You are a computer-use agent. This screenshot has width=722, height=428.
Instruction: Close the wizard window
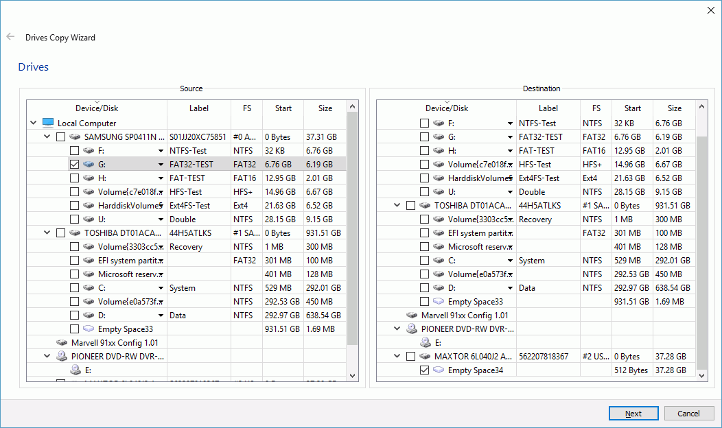(711, 10)
